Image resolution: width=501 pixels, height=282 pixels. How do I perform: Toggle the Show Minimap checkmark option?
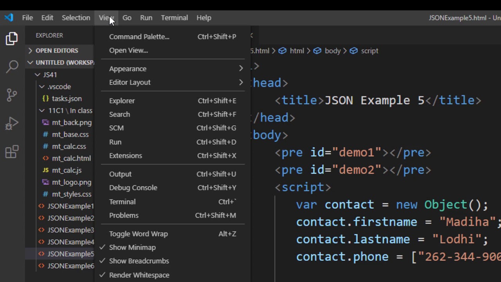coord(132,248)
